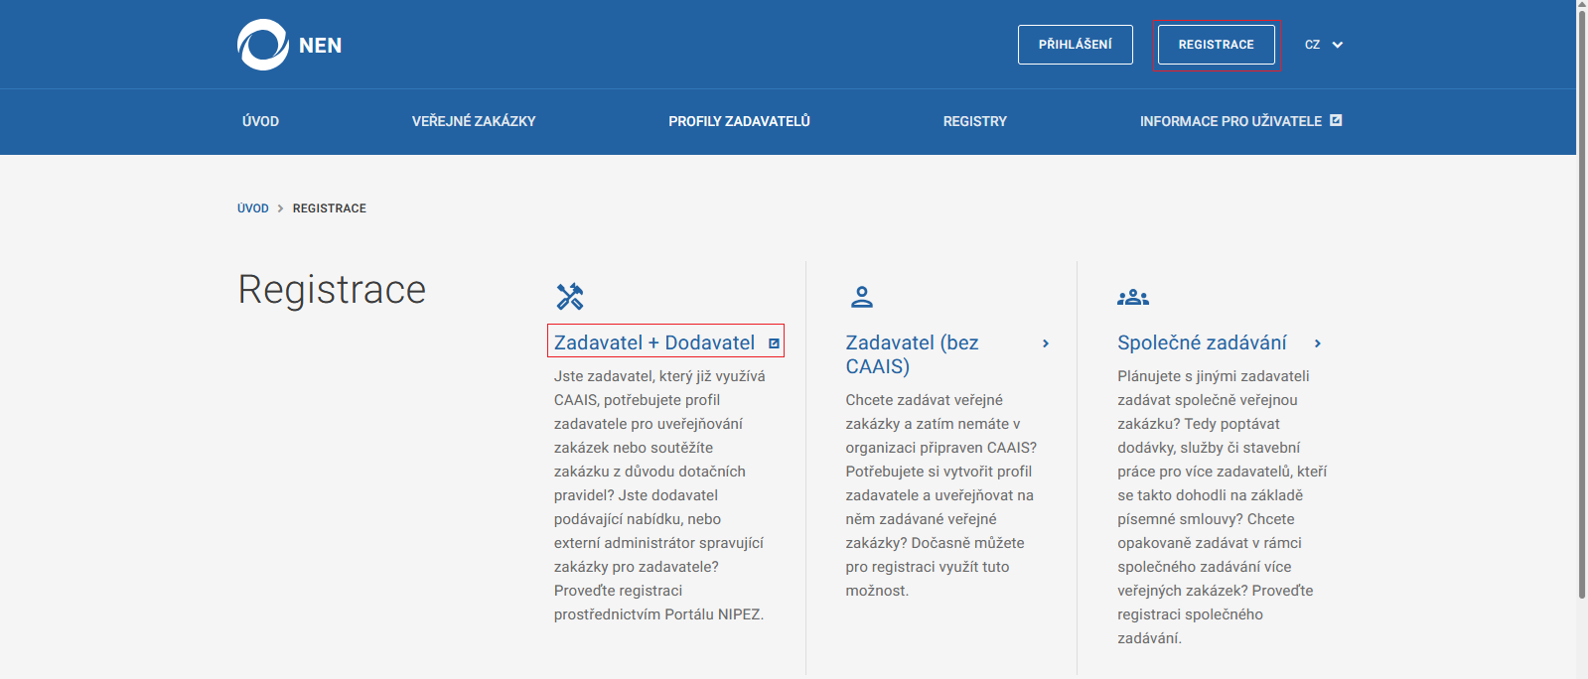Click external link icon beside Informace pro uživatele
The image size is (1588, 679).
tap(1336, 120)
